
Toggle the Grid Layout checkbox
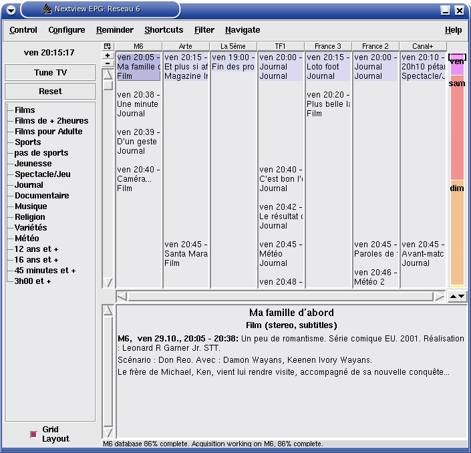tap(33, 434)
